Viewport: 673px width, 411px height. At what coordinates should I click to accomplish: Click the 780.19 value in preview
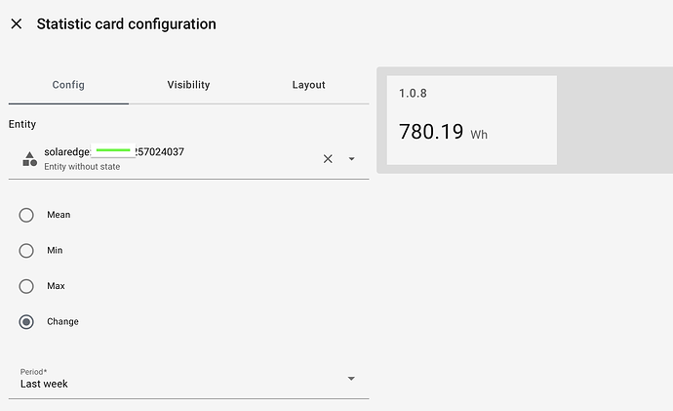pyautogui.click(x=431, y=132)
